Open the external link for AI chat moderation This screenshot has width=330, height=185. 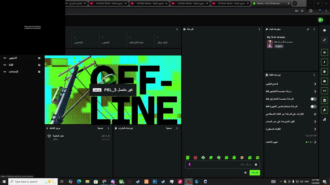(315, 114)
